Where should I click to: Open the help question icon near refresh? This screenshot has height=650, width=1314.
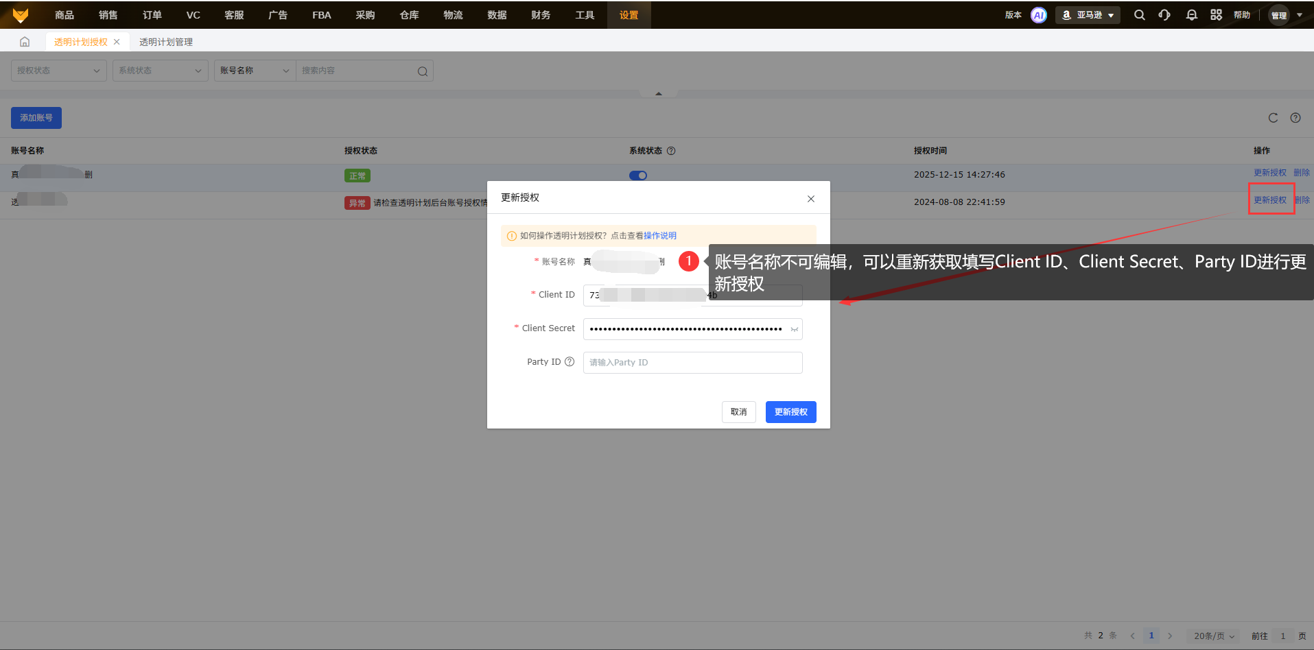pos(1295,118)
